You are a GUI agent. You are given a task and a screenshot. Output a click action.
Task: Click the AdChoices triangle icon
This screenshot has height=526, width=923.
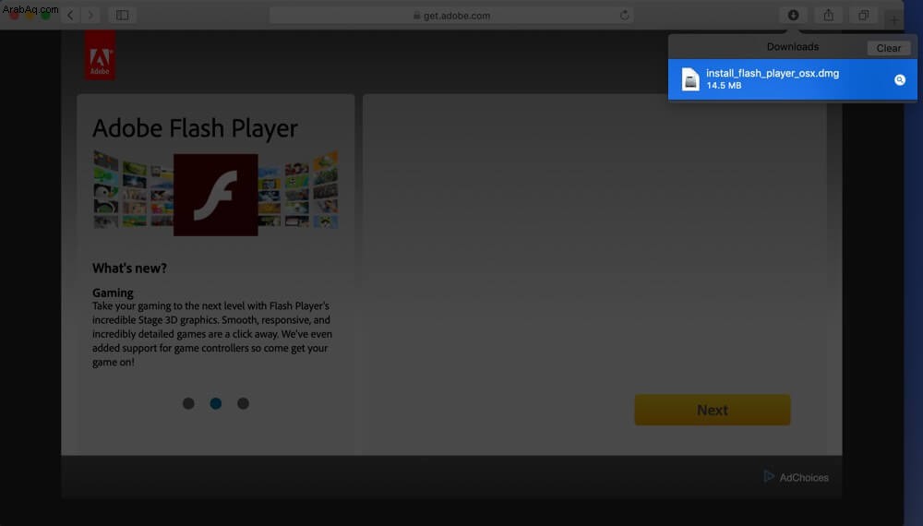point(769,476)
